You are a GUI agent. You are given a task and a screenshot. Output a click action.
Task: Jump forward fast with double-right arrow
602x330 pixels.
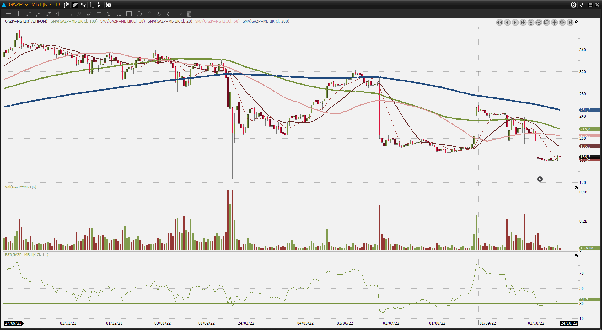point(523,22)
